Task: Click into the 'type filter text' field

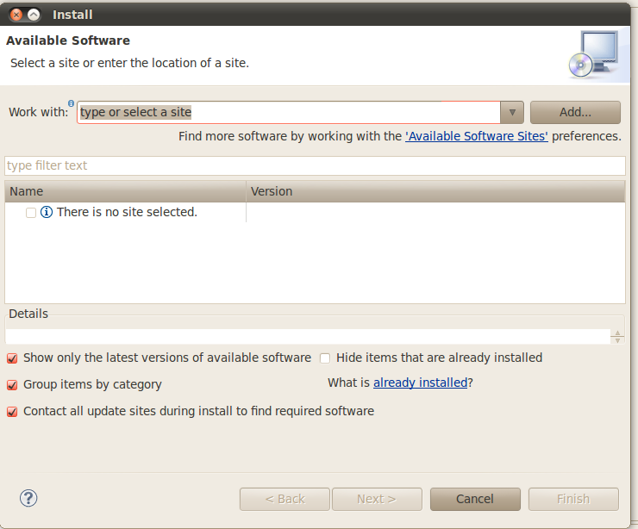Action: pos(315,165)
